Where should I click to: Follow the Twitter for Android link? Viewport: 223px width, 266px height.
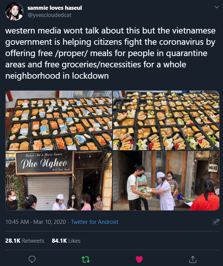(x=94, y=222)
